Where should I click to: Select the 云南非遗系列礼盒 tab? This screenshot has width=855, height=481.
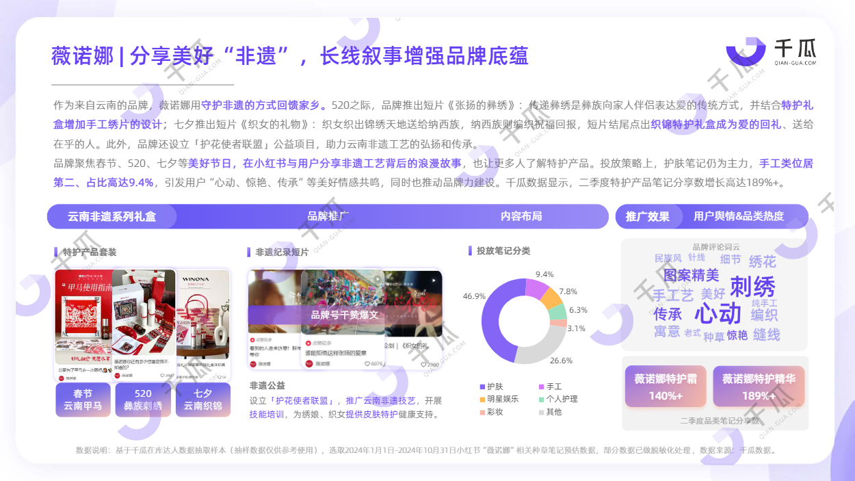pos(111,216)
